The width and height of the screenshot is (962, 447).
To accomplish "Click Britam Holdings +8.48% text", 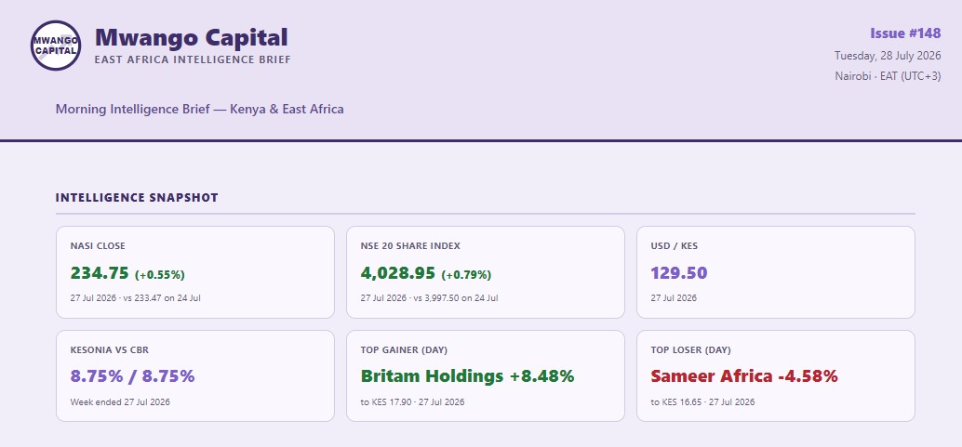I will (467, 375).
